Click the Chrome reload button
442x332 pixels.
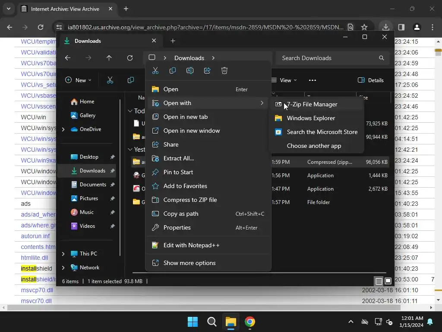coord(41,27)
